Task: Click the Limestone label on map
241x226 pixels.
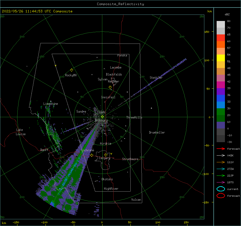Action: (x=51, y=104)
